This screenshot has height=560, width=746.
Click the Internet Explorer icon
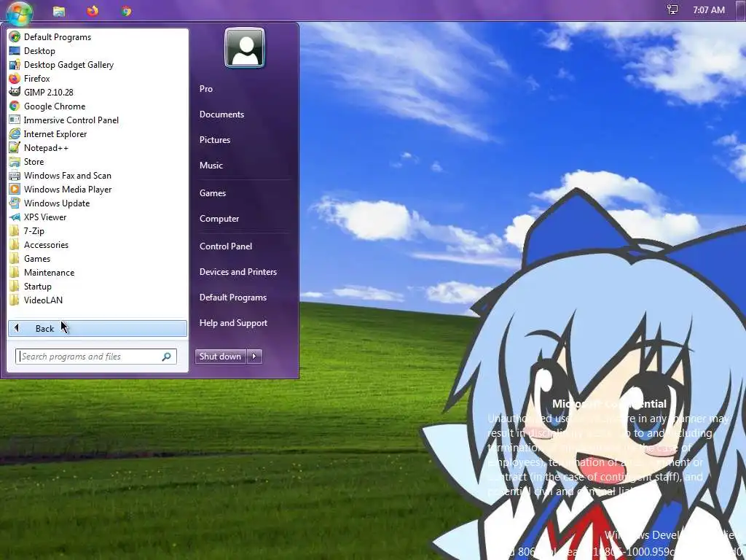pos(15,134)
